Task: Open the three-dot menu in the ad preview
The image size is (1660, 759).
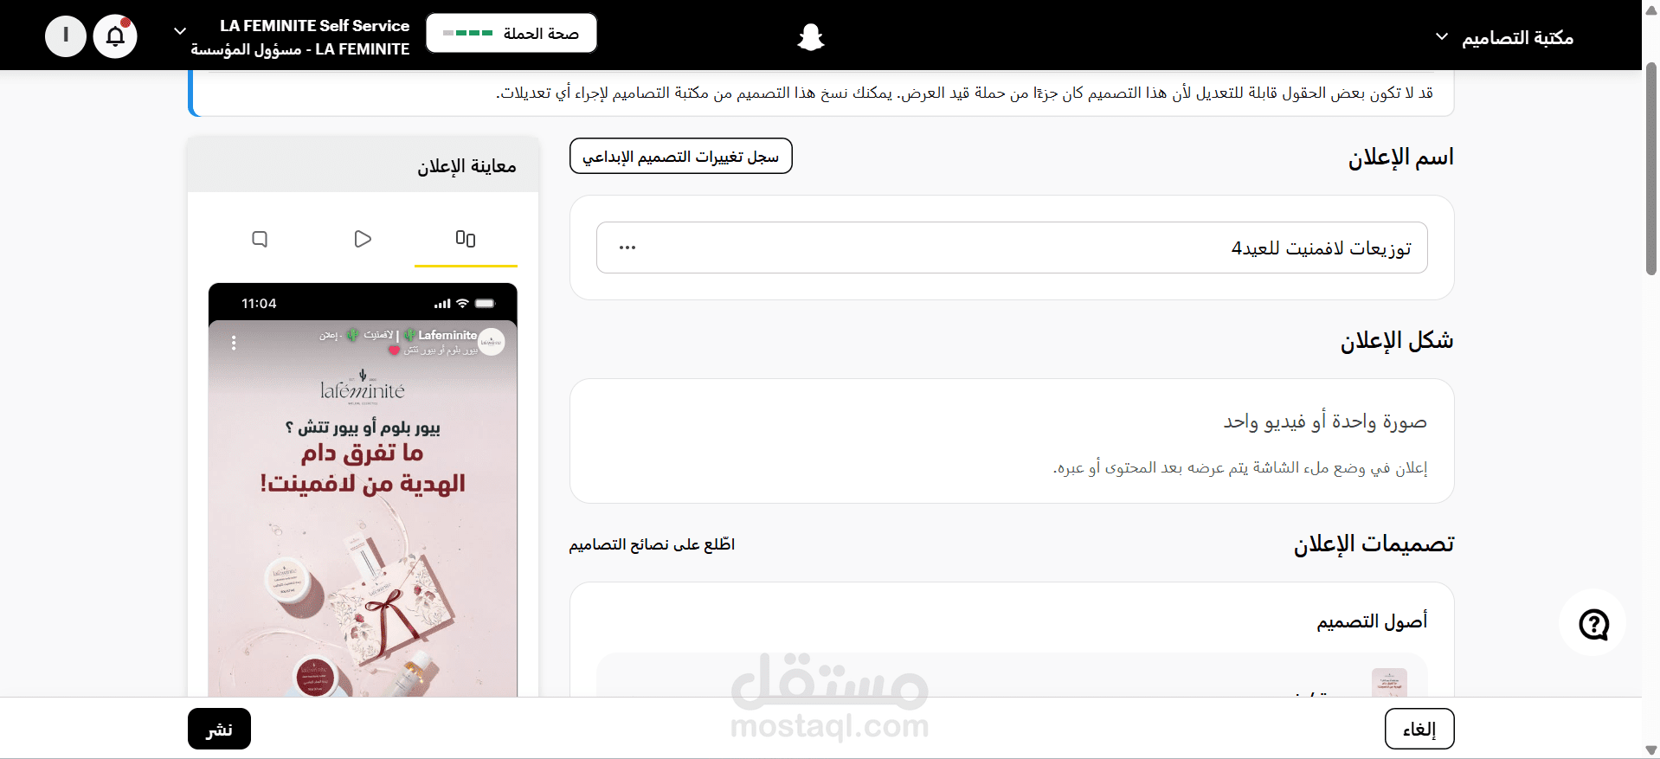Action: tap(234, 343)
